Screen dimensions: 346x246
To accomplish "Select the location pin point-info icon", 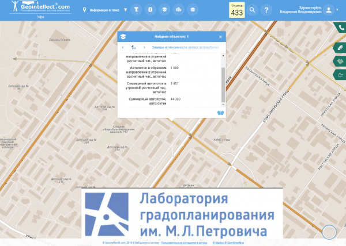I will click(x=84, y=10).
